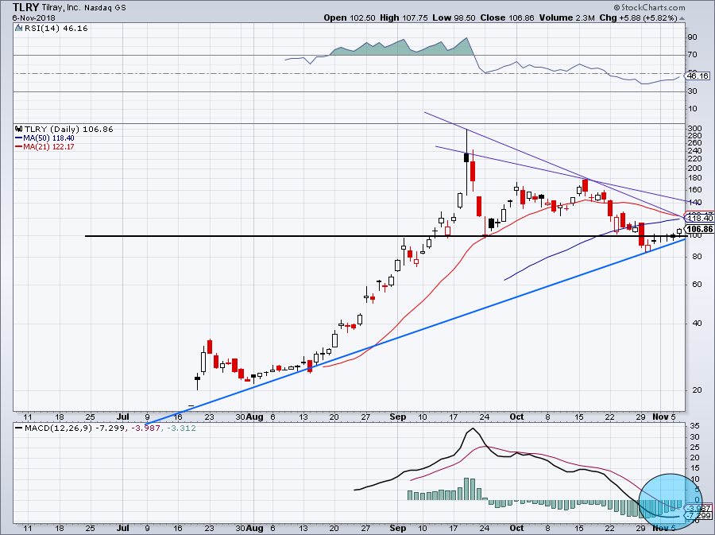Select the MA(21) 122.17 legend label

tap(48, 146)
